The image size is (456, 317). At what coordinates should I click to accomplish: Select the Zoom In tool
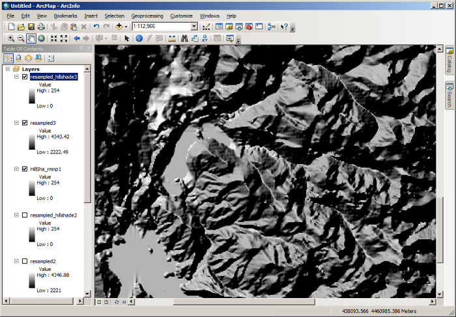[11, 38]
